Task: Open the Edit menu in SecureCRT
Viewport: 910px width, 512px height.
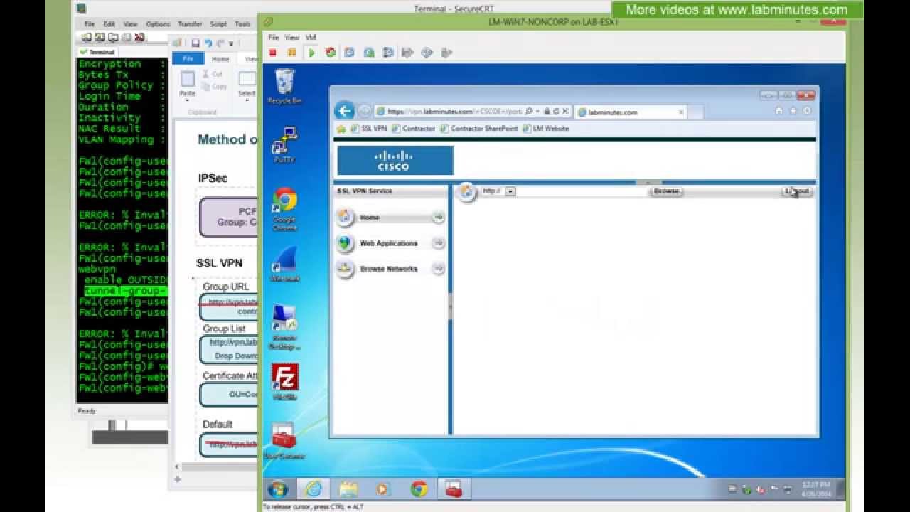Action: tap(109, 24)
